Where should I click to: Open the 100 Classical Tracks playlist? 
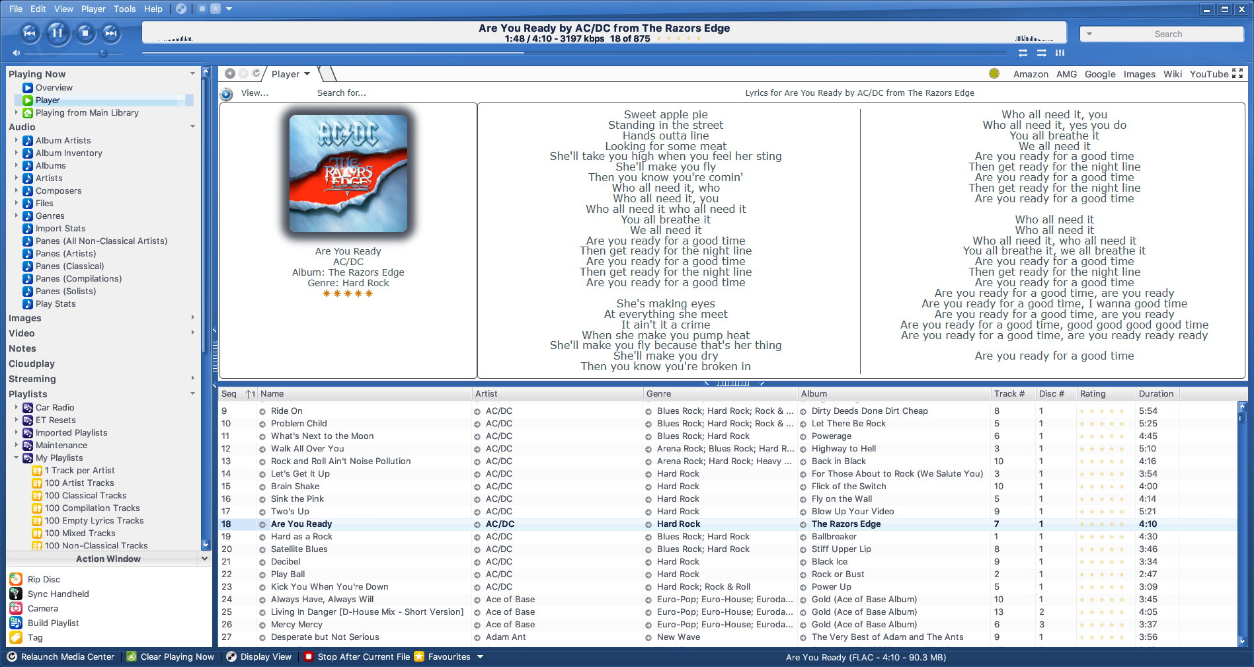[x=85, y=495]
